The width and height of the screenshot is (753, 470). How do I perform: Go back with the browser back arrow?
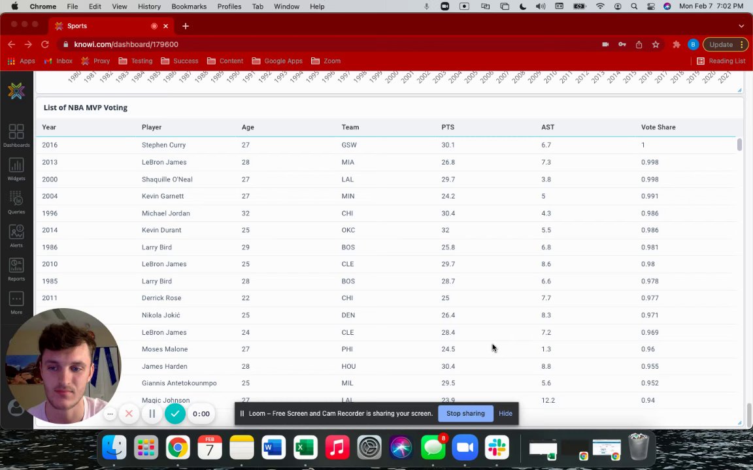[12, 44]
